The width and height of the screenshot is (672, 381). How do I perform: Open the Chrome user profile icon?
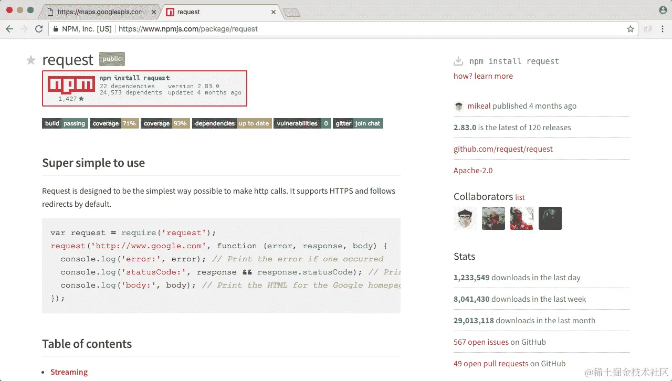[663, 10]
